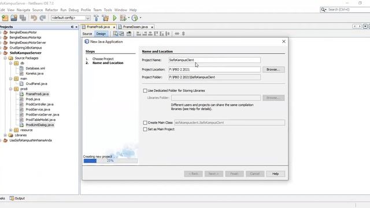The width and height of the screenshot is (370, 208).
Task: Open the Window menu
Action: [x=121, y=10]
